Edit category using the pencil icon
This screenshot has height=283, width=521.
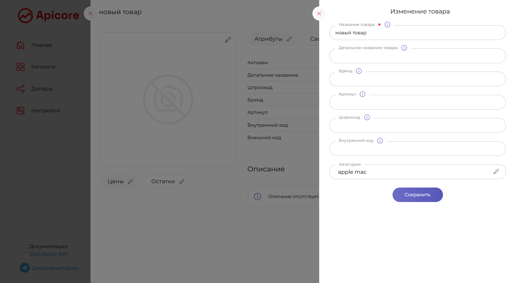(x=496, y=172)
